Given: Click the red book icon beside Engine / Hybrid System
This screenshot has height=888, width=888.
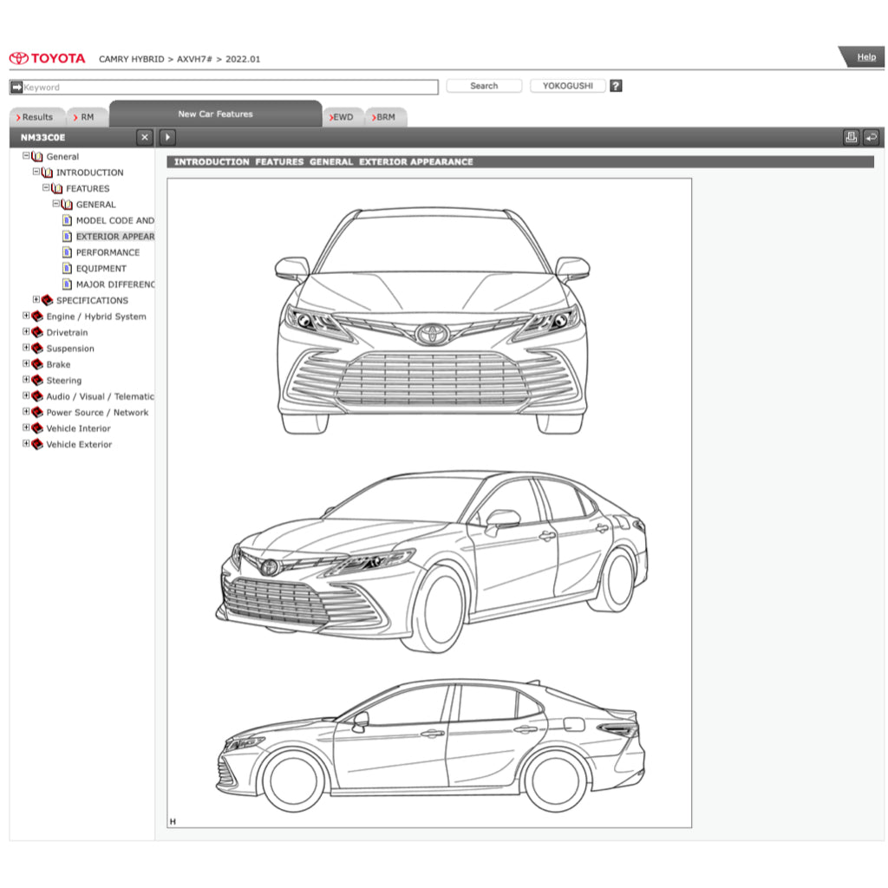Looking at the screenshot, I should 36,316.
